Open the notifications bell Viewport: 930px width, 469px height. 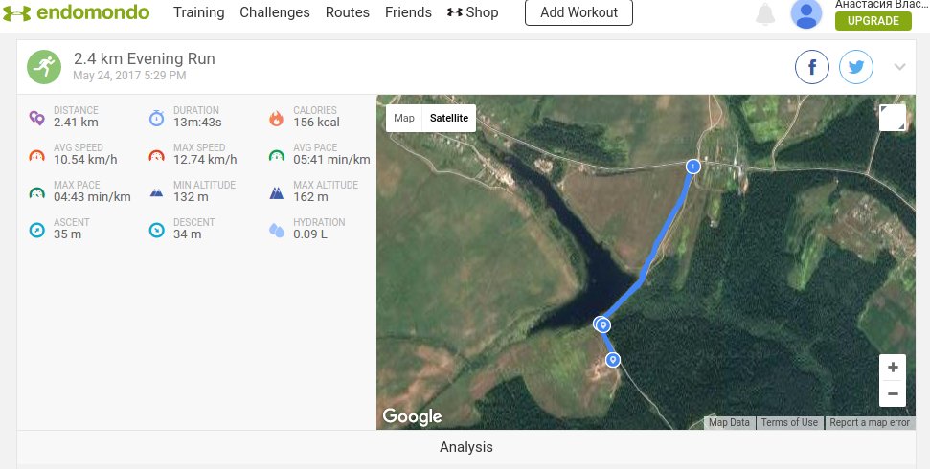(x=765, y=13)
